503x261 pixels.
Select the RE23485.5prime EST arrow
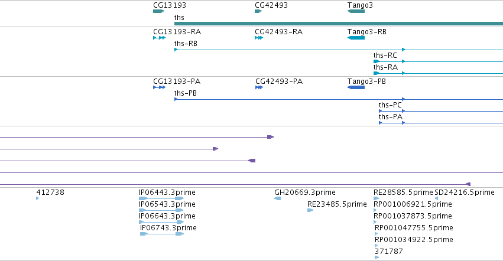tap(310, 210)
